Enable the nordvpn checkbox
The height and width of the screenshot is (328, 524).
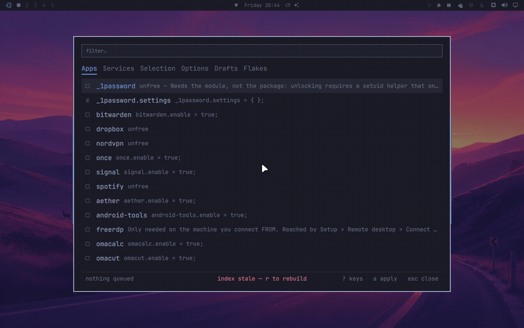pyautogui.click(x=87, y=143)
